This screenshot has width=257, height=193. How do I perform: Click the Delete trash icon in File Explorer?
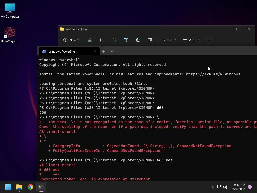[150, 40]
